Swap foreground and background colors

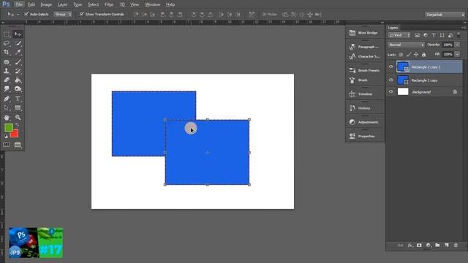point(17,125)
